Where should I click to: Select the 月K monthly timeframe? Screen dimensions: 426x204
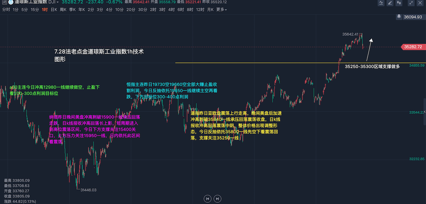point(210,10)
